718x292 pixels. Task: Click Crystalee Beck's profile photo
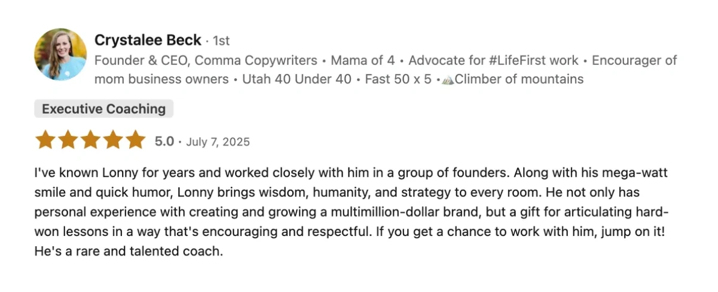[x=60, y=54]
